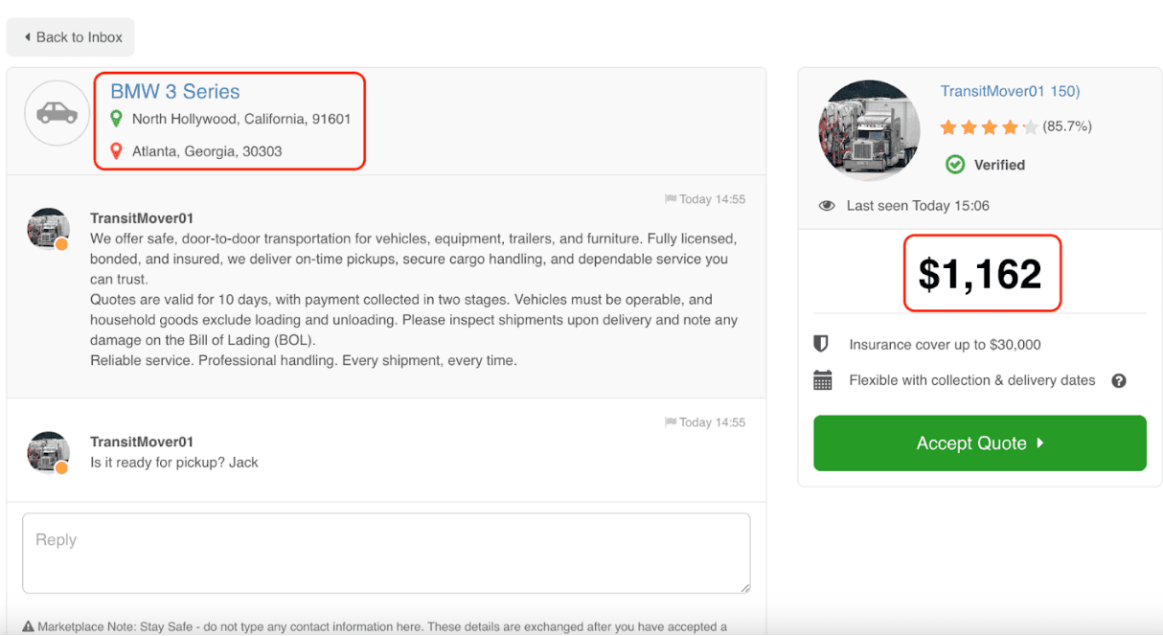Click the Verified label text
Image resolution: width=1163 pixels, height=636 pixels.
(999, 165)
